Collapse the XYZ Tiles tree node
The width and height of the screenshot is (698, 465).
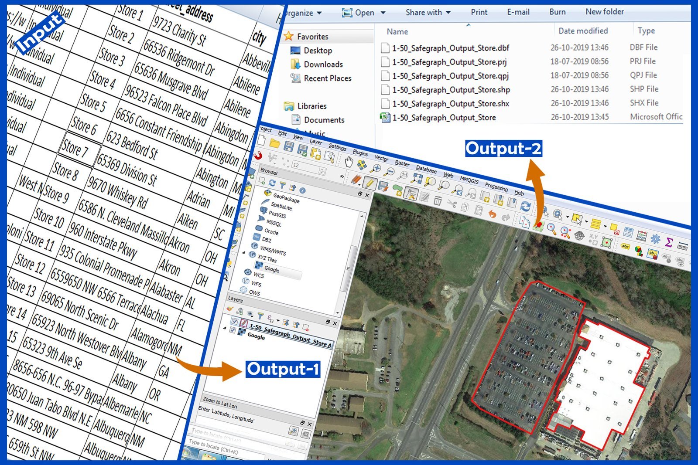click(x=244, y=253)
